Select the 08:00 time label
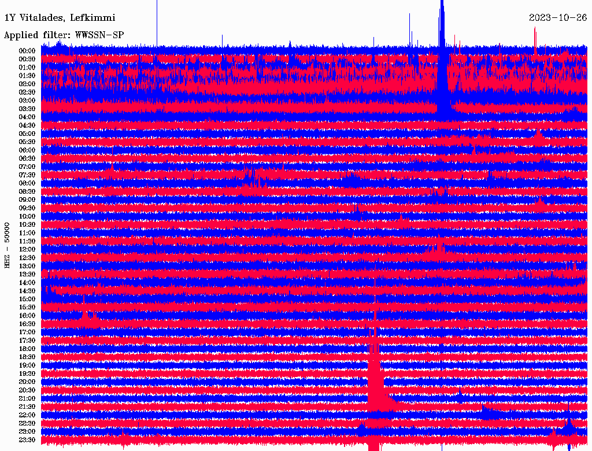The height and width of the screenshot is (451, 592). tap(27, 183)
